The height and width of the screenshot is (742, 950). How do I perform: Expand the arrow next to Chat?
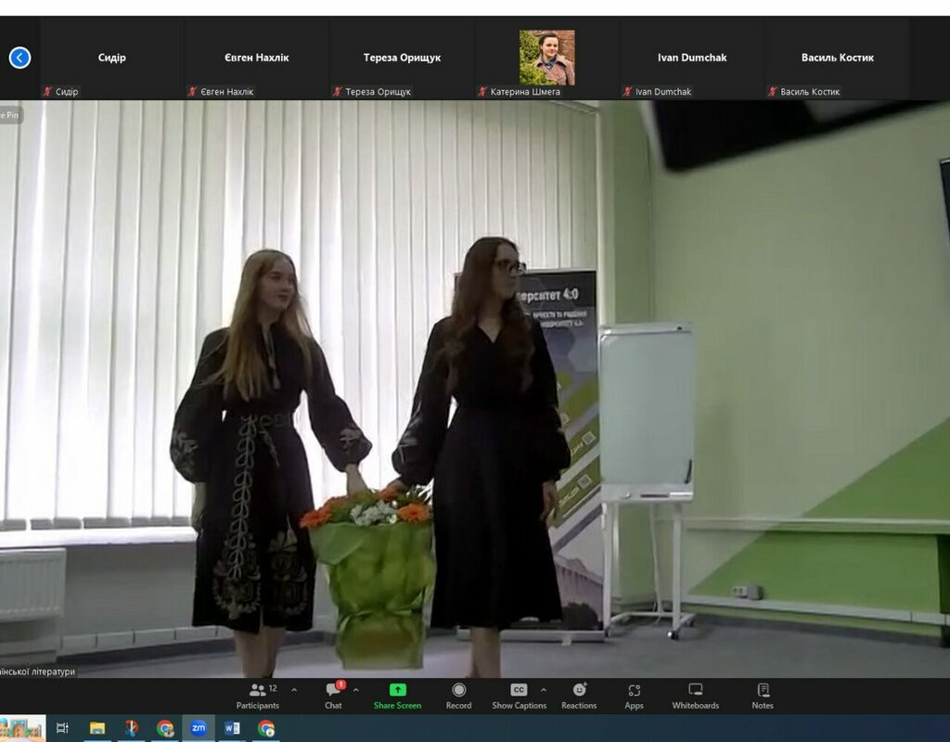pos(356,690)
